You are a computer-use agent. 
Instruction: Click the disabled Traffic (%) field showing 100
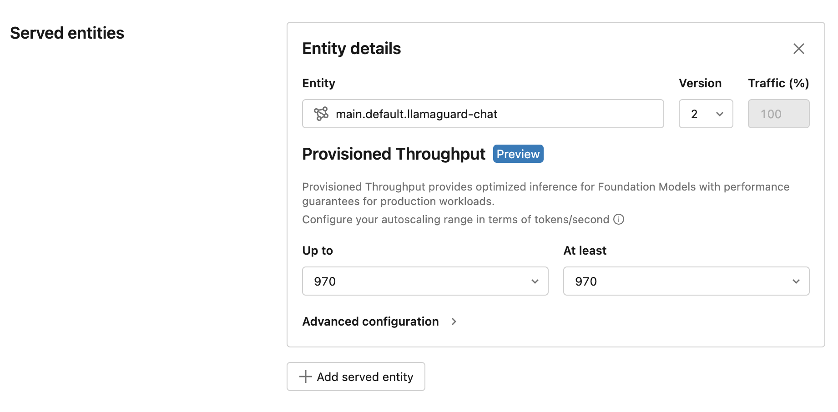click(x=778, y=114)
